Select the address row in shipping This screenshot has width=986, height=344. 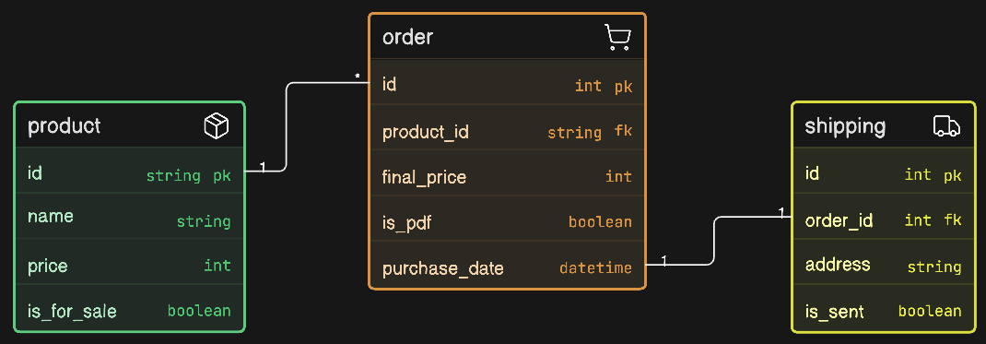(x=884, y=266)
